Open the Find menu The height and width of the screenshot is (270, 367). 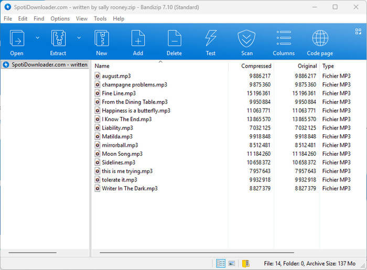coord(39,18)
